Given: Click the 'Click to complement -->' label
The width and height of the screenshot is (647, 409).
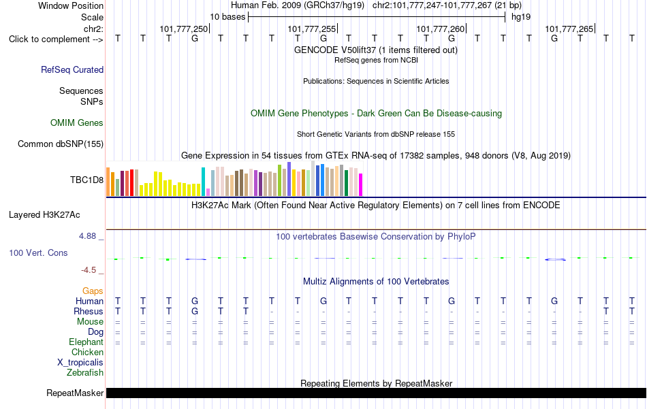Looking at the screenshot, I should (x=56, y=39).
